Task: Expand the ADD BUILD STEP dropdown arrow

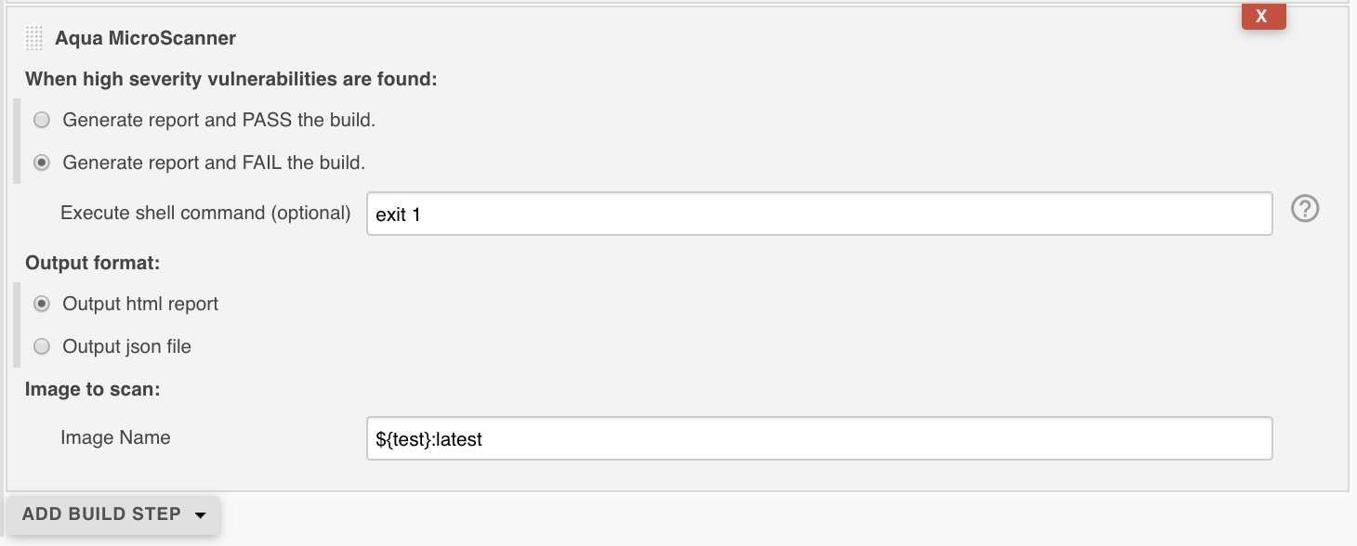Action: 201,515
